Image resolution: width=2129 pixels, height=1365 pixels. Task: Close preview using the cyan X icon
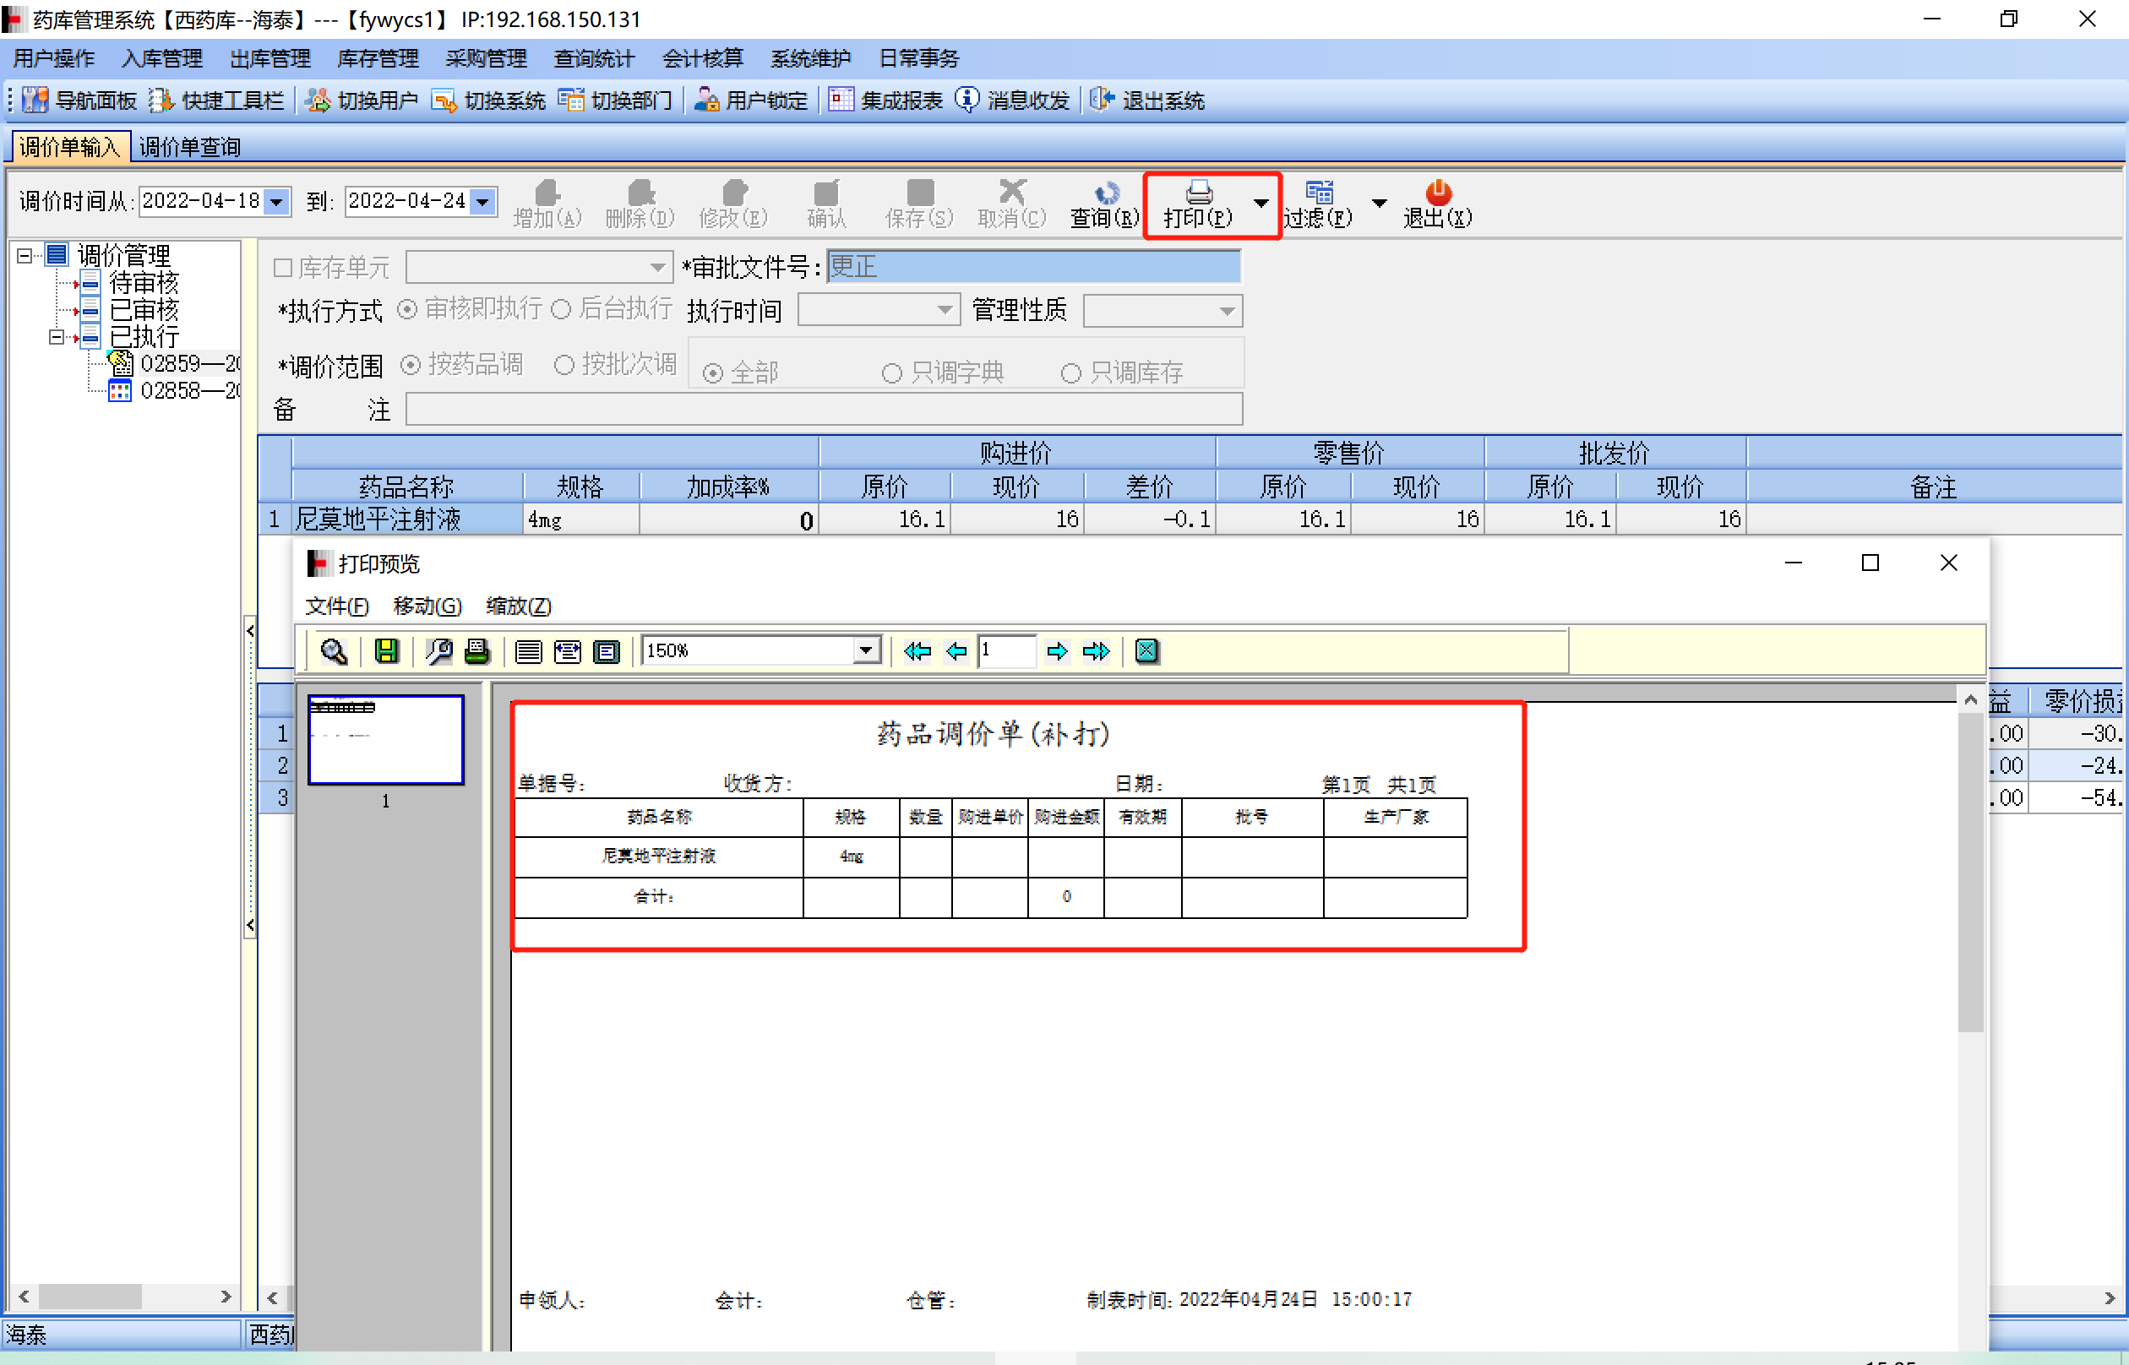(x=1146, y=651)
